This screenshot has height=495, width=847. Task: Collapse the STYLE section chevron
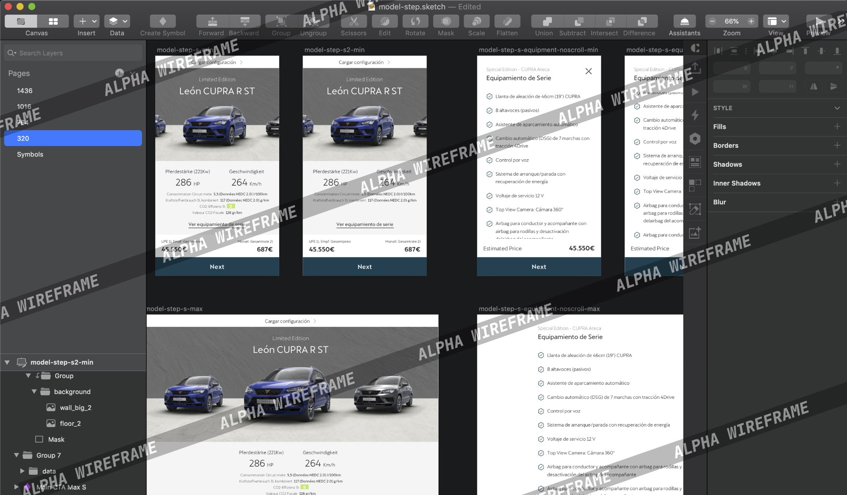point(837,108)
